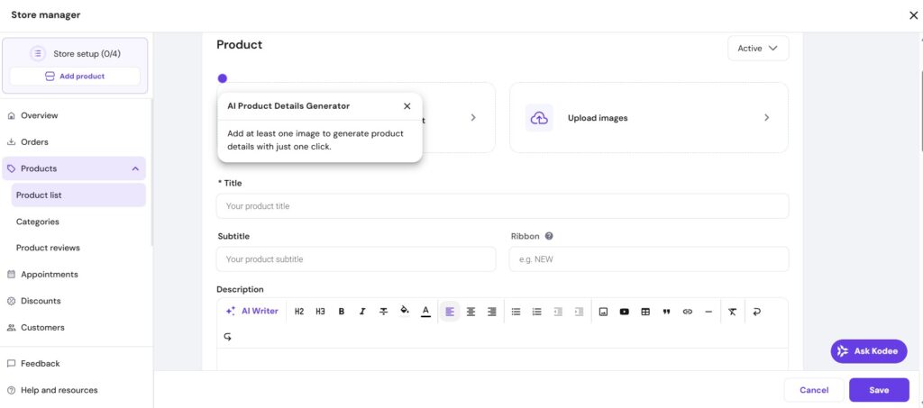The image size is (923, 408).
Task: Insert a blockquote
Action: [x=666, y=312]
